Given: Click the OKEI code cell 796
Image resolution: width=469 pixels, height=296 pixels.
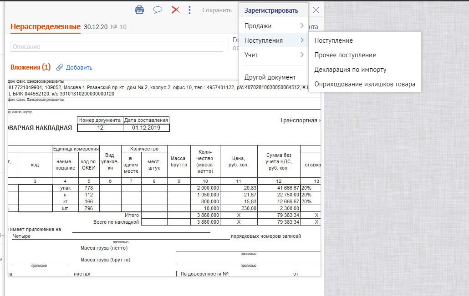Looking at the screenshot, I should [x=89, y=209].
